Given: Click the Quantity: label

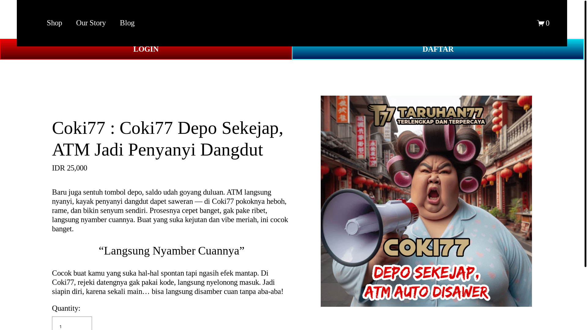Looking at the screenshot, I should pos(66,308).
